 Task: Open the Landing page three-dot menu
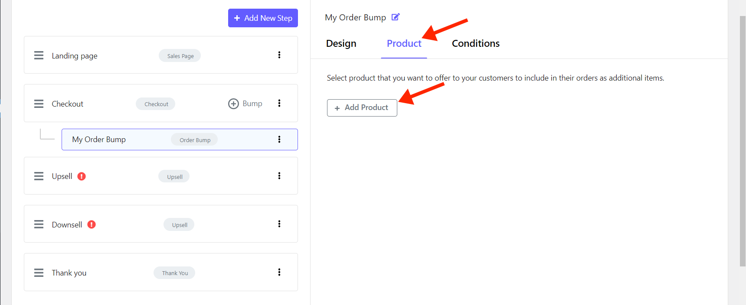pos(279,55)
